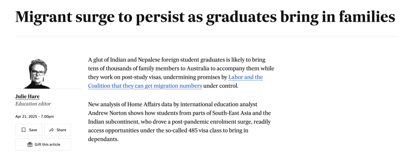Viewport: 406px width, 152px height.
Task: Select the 'Gift this article' text
Action: point(47,144)
